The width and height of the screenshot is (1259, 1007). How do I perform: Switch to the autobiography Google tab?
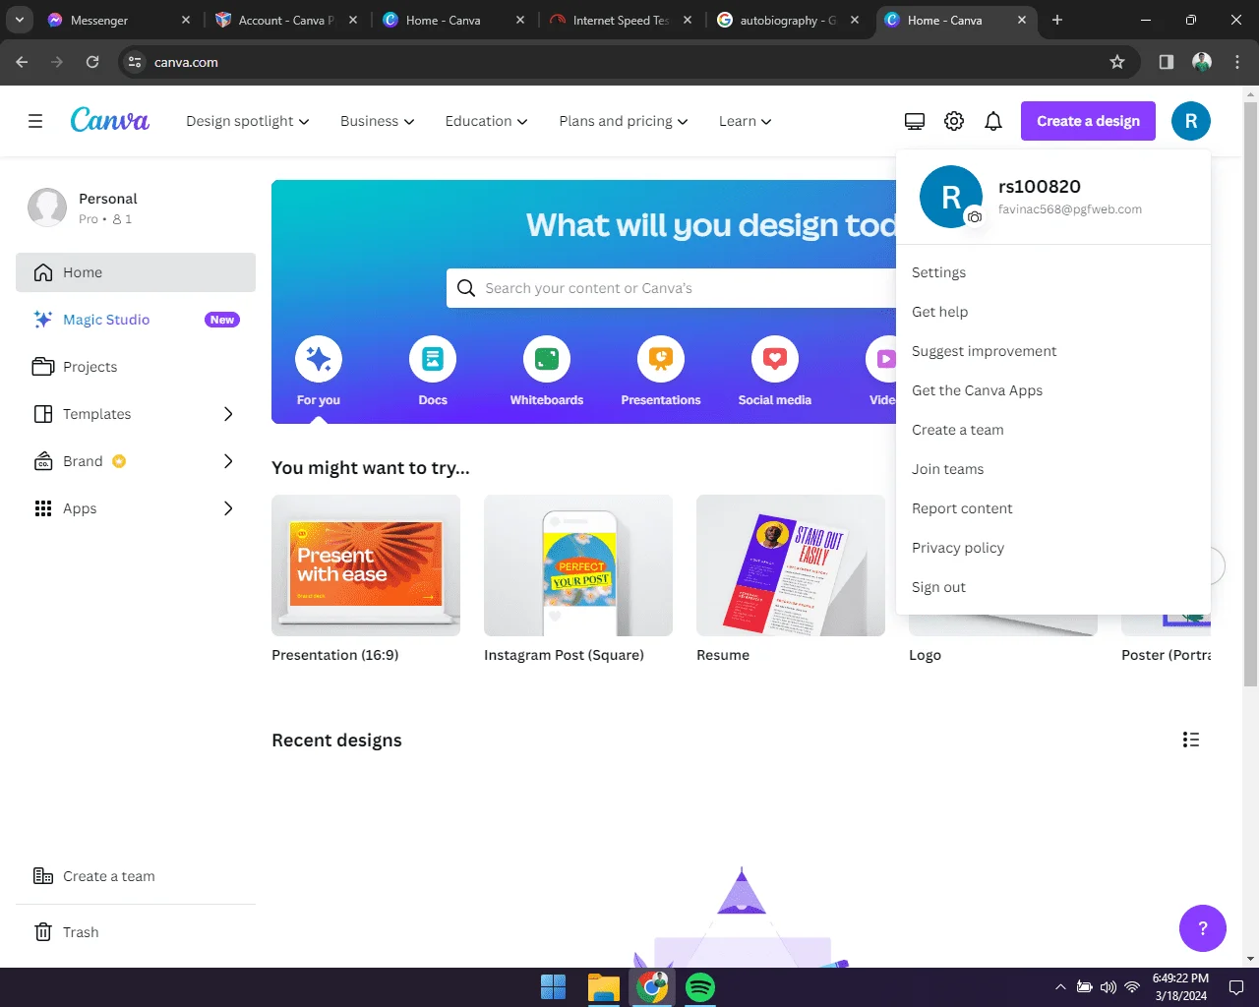(x=788, y=20)
